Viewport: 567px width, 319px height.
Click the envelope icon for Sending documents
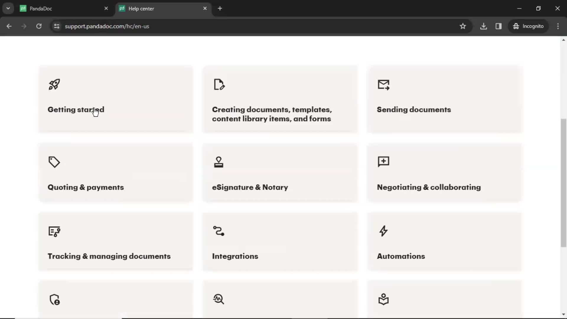(x=384, y=85)
